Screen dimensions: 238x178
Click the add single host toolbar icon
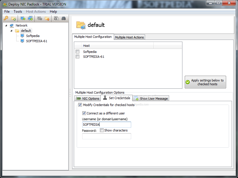[x=23, y=18]
